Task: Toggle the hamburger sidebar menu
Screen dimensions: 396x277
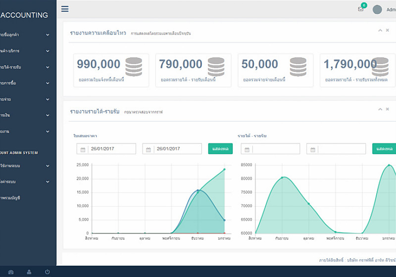Action: click(x=65, y=9)
